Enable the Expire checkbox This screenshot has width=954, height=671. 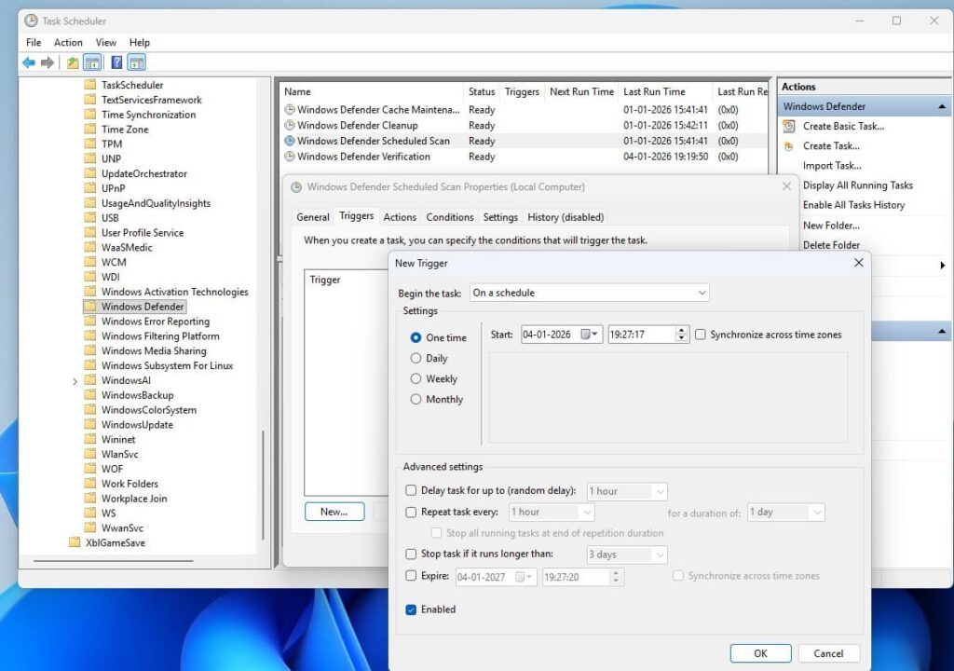[411, 575]
